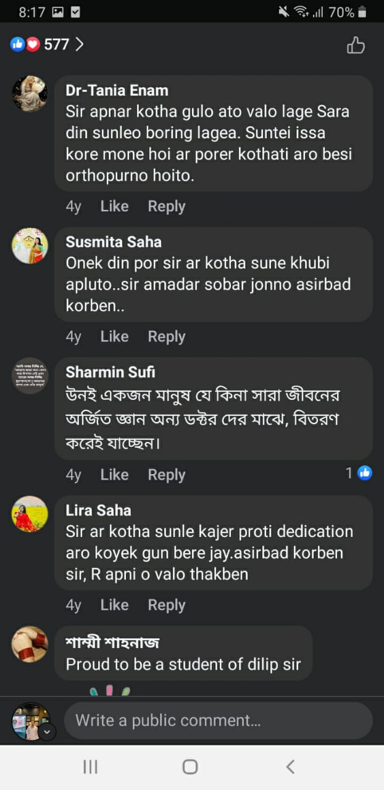Reply to Lira Saha's comment

tap(166, 605)
